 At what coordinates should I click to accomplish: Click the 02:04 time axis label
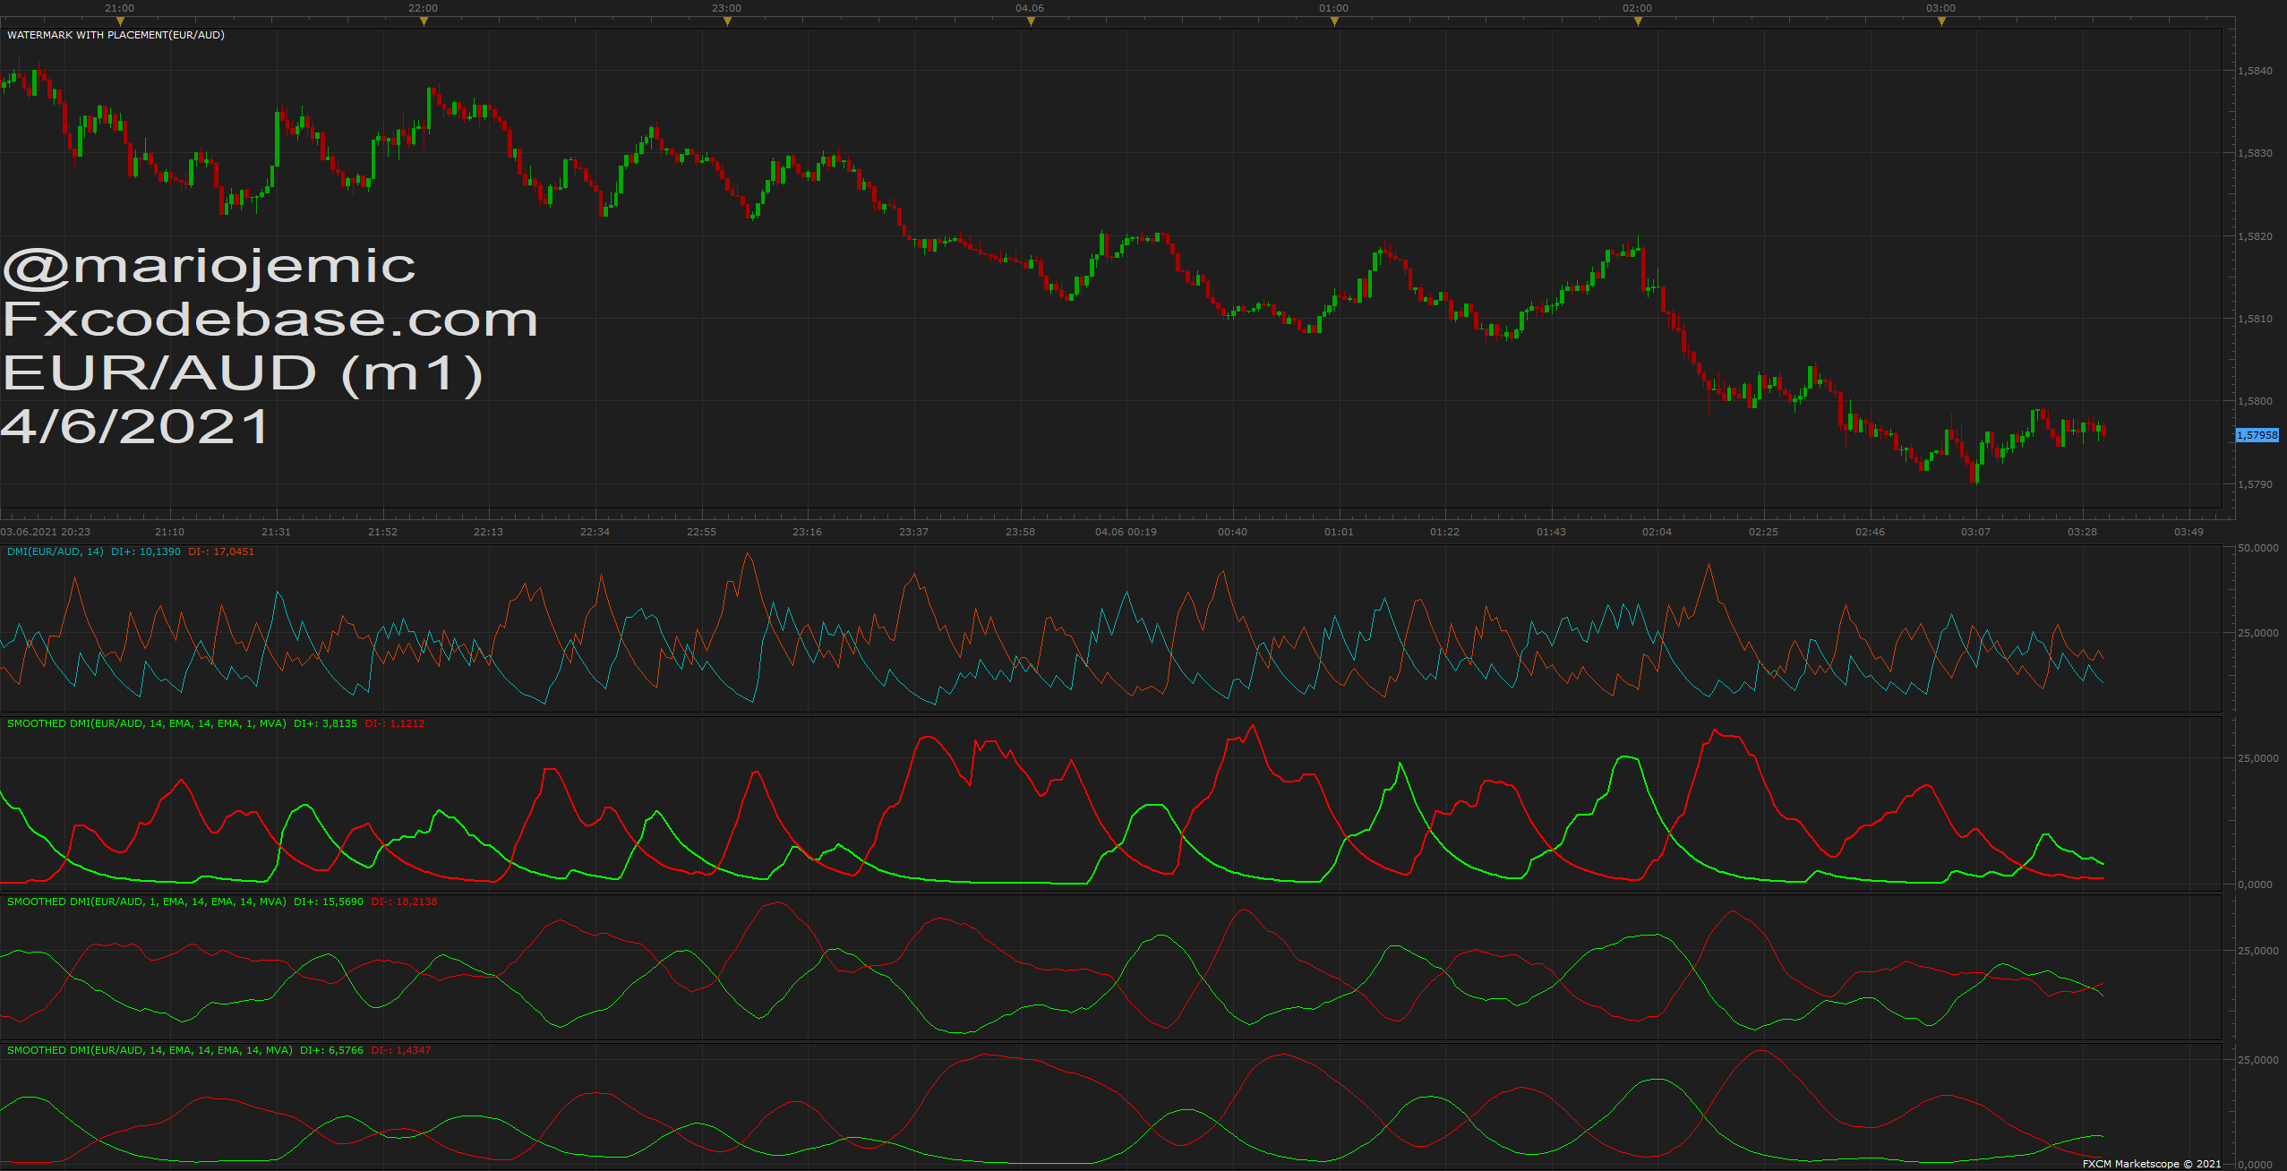(x=1657, y=532)
